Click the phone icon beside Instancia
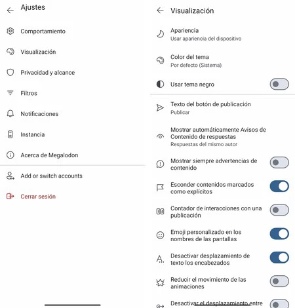 [10, 134]
